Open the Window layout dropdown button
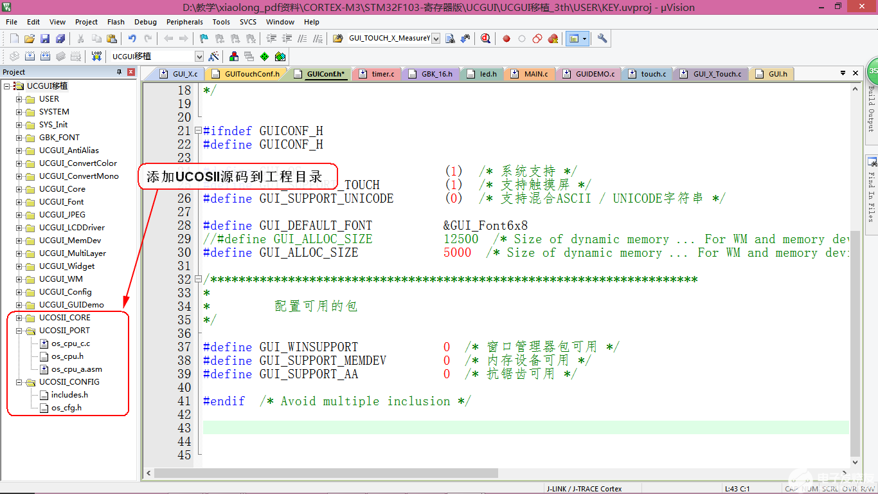878x494 pixels. 577,39
